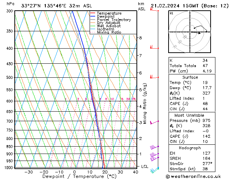Click the wind barb at 500 hPa
Screen dimensions: 232x179
[x=154, y=77]
